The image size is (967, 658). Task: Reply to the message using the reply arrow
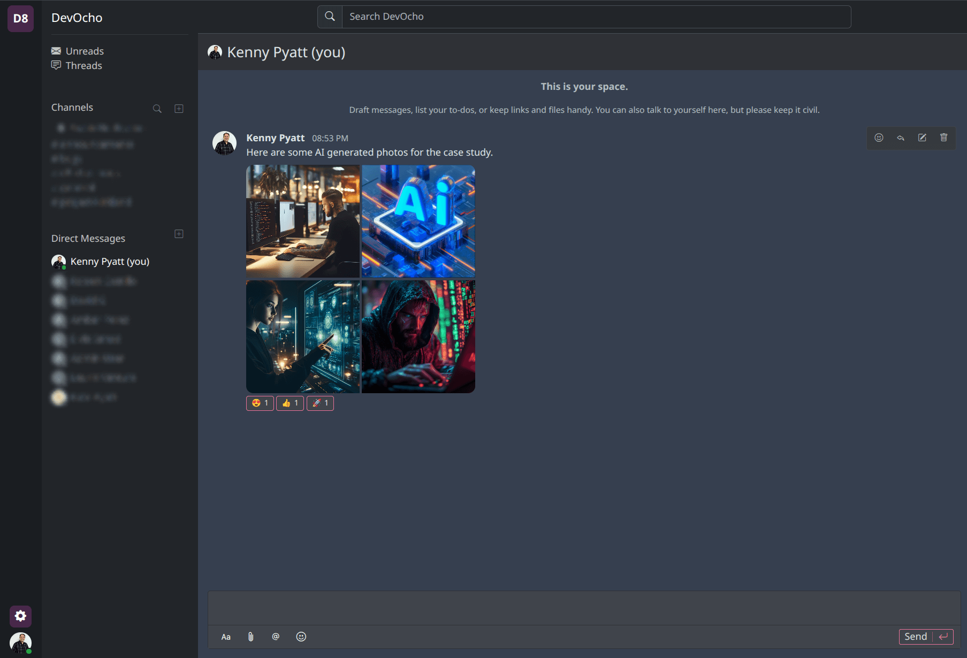[900, 137]
